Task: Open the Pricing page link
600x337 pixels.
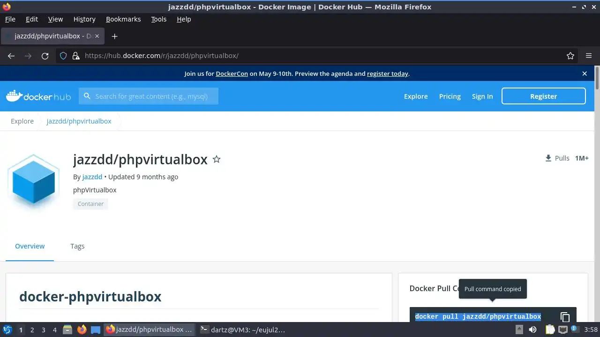Action: point(450,96)
